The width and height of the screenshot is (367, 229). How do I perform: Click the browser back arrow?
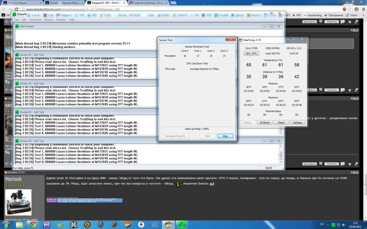click(x=4, y=9)
